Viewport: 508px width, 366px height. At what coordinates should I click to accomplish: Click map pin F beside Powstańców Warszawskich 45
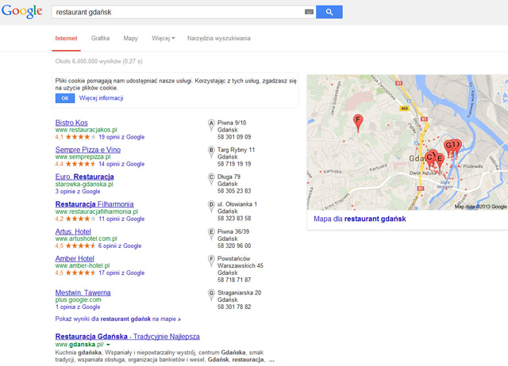click(211, 261)
